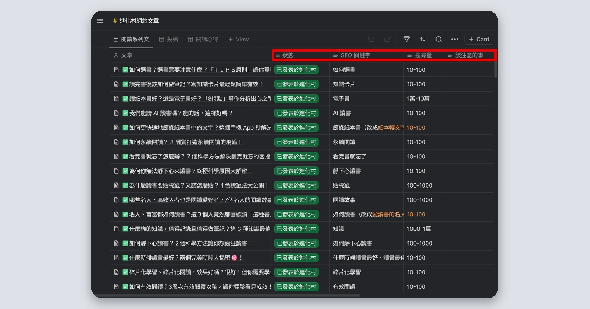Open page icon for 哪些名人、高收入者 row
Viewport: 590px width, 309px height.
(116, 200)
